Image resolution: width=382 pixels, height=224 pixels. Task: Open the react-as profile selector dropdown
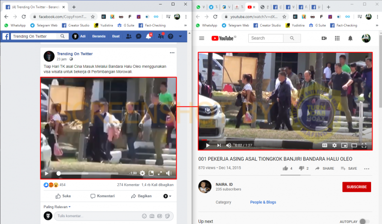coord(167,196)
